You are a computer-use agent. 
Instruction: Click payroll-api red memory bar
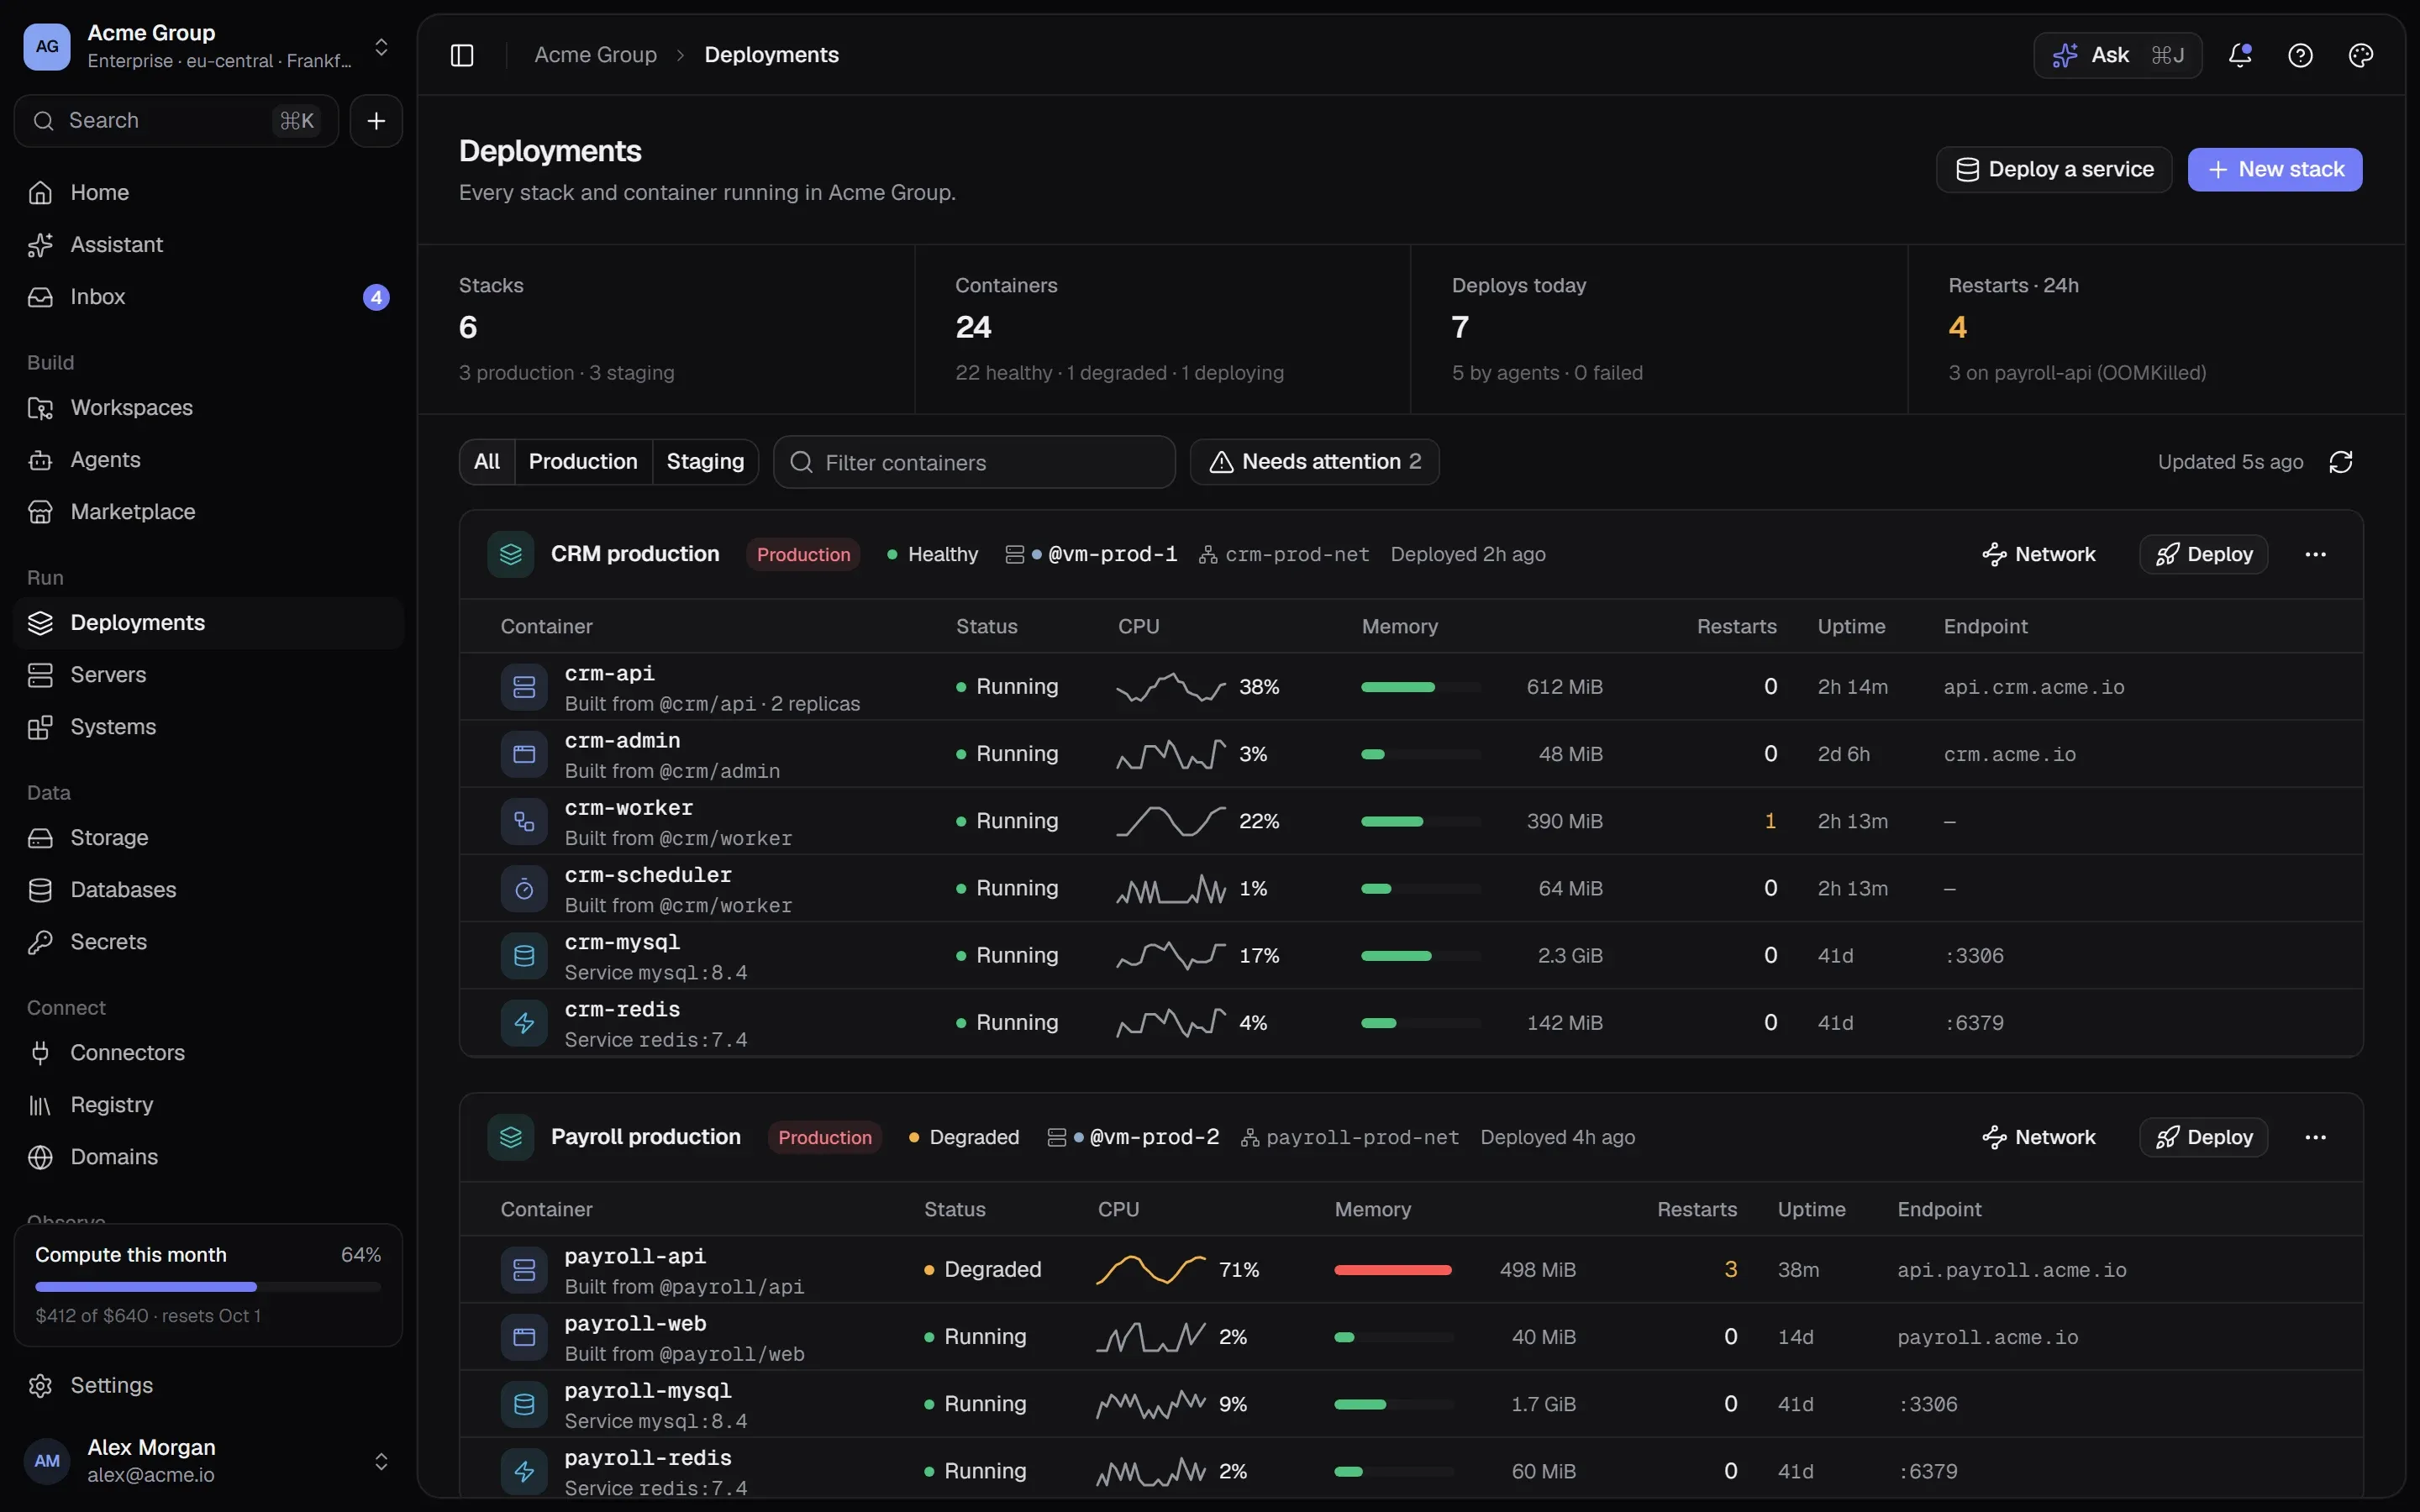tap(1393, 1270)
